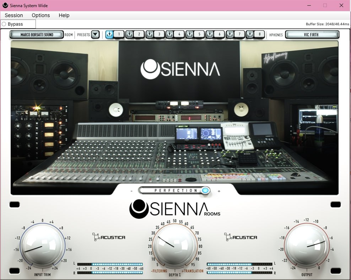
Task: Recall preset slot 1
Action: [x=119, y=34]
